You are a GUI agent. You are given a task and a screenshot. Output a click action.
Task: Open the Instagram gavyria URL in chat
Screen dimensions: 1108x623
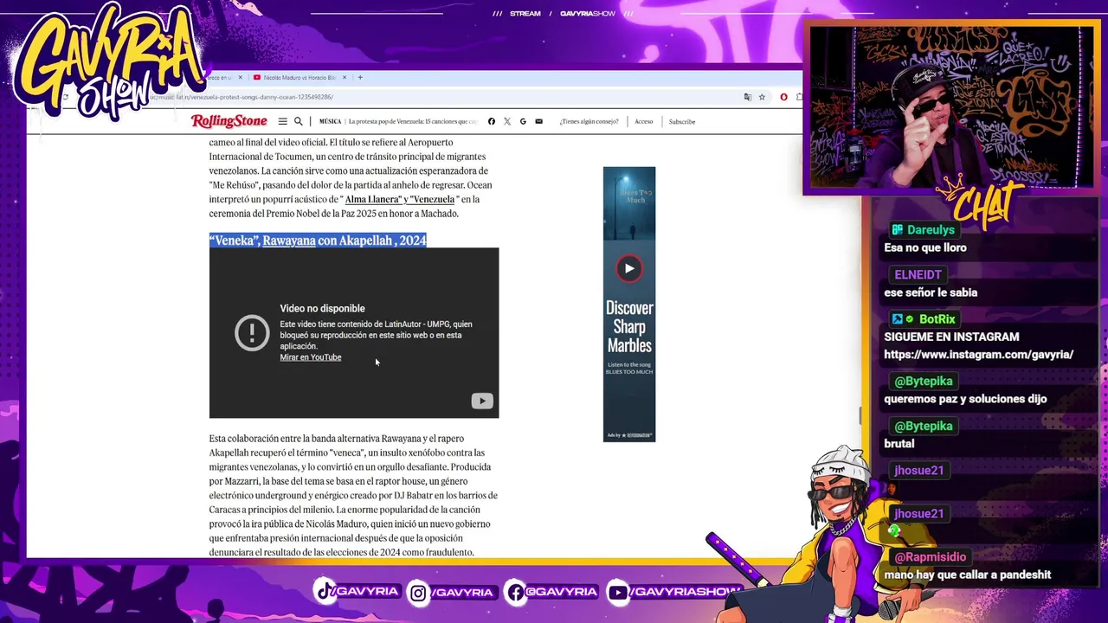(978, 355)
